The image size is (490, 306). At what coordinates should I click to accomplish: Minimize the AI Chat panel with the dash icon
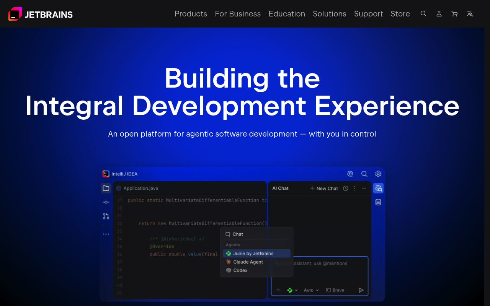click(x=364, y=188)
